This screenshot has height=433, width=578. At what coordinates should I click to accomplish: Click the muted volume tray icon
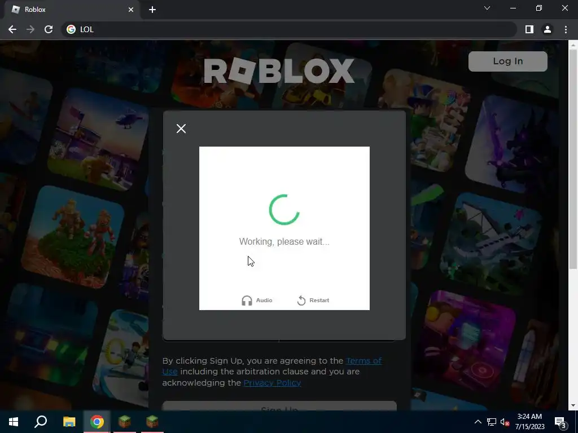tap(505, 422)
